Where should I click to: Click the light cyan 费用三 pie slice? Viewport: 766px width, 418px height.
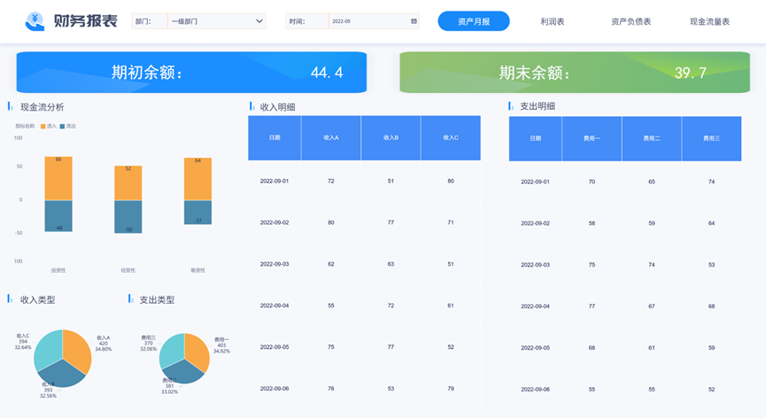(x=171, y=349)
